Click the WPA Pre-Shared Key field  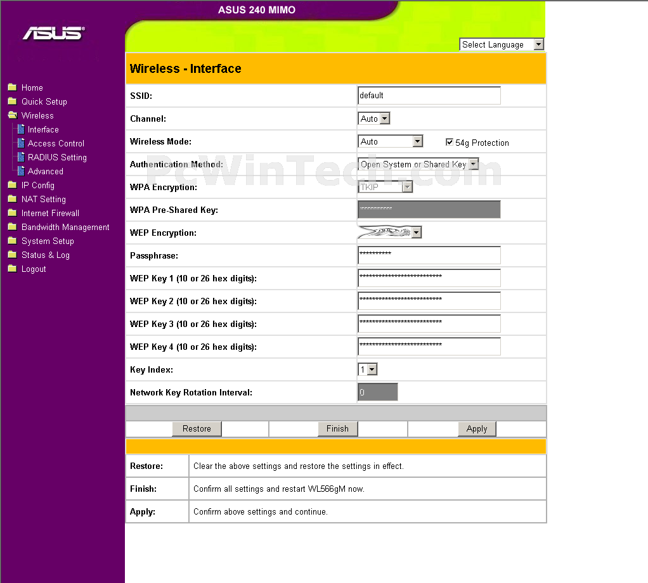point(429,210)
